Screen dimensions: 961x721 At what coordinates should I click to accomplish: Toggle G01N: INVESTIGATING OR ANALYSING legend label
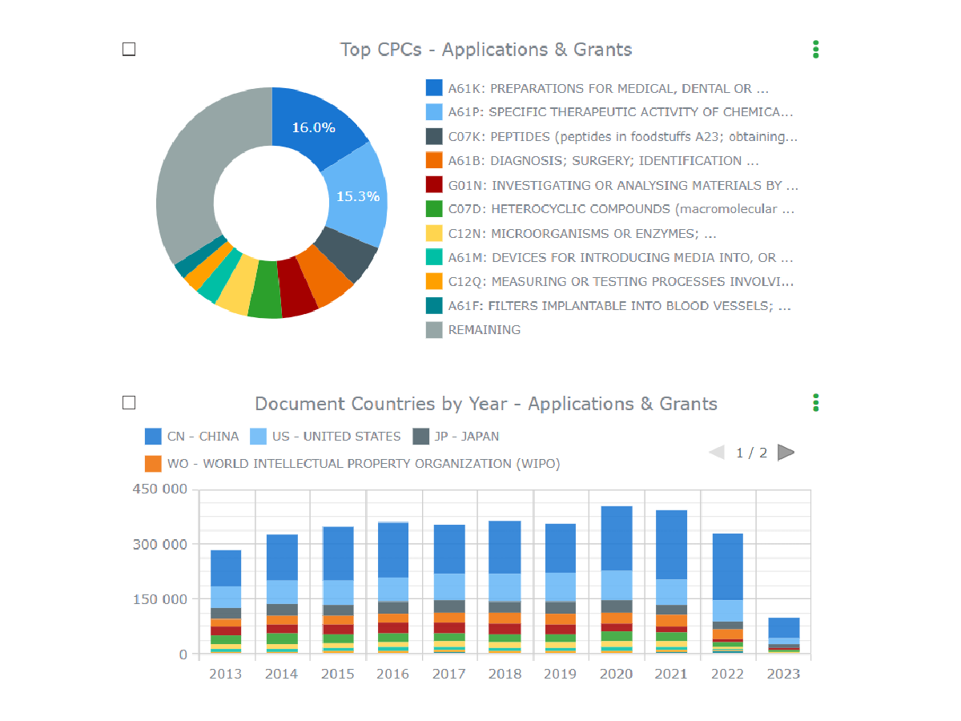[623, 185]
